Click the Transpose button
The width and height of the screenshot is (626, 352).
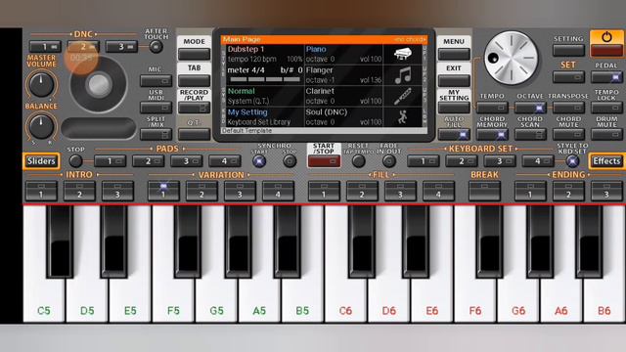tap(568, 108)
